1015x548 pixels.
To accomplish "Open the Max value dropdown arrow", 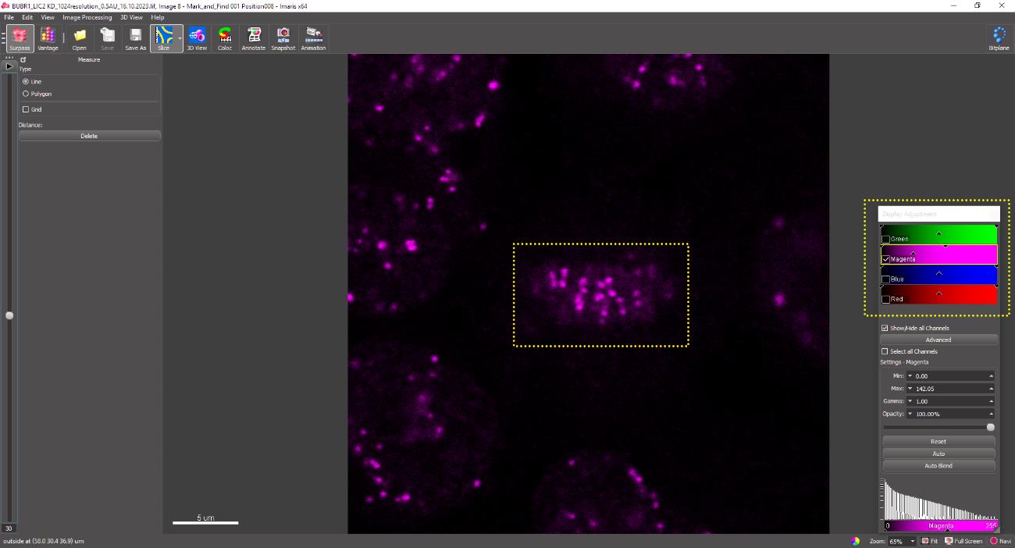I will 910,389.
